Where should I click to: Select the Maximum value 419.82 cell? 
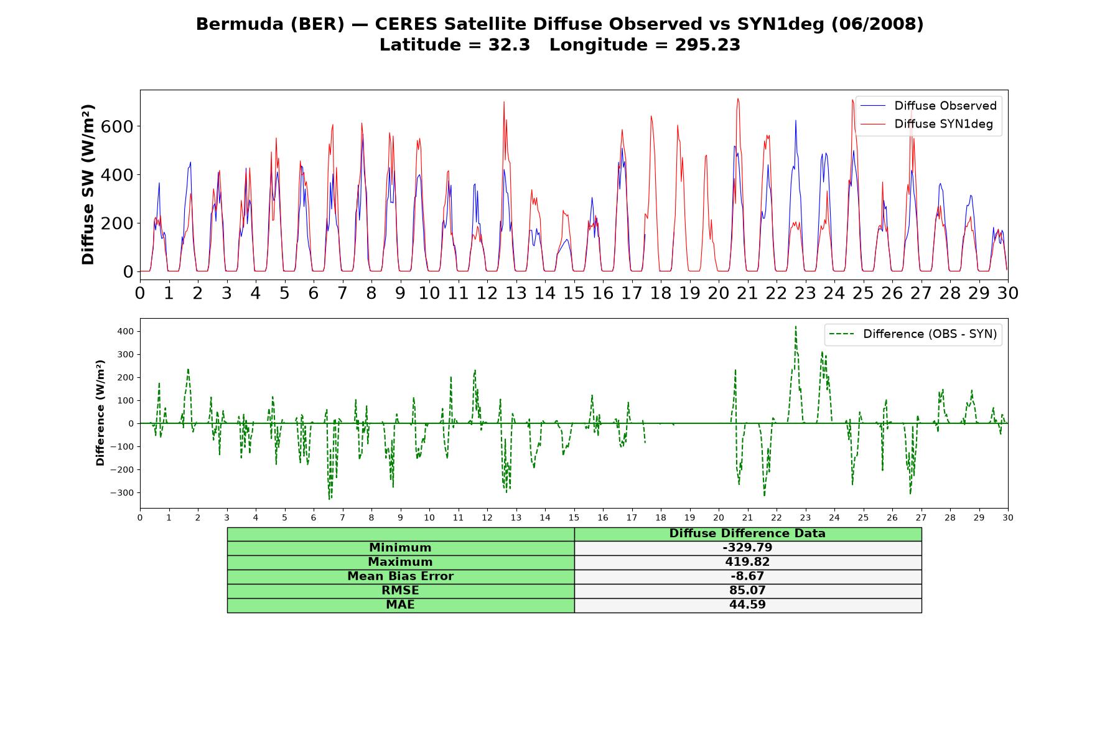747,562
